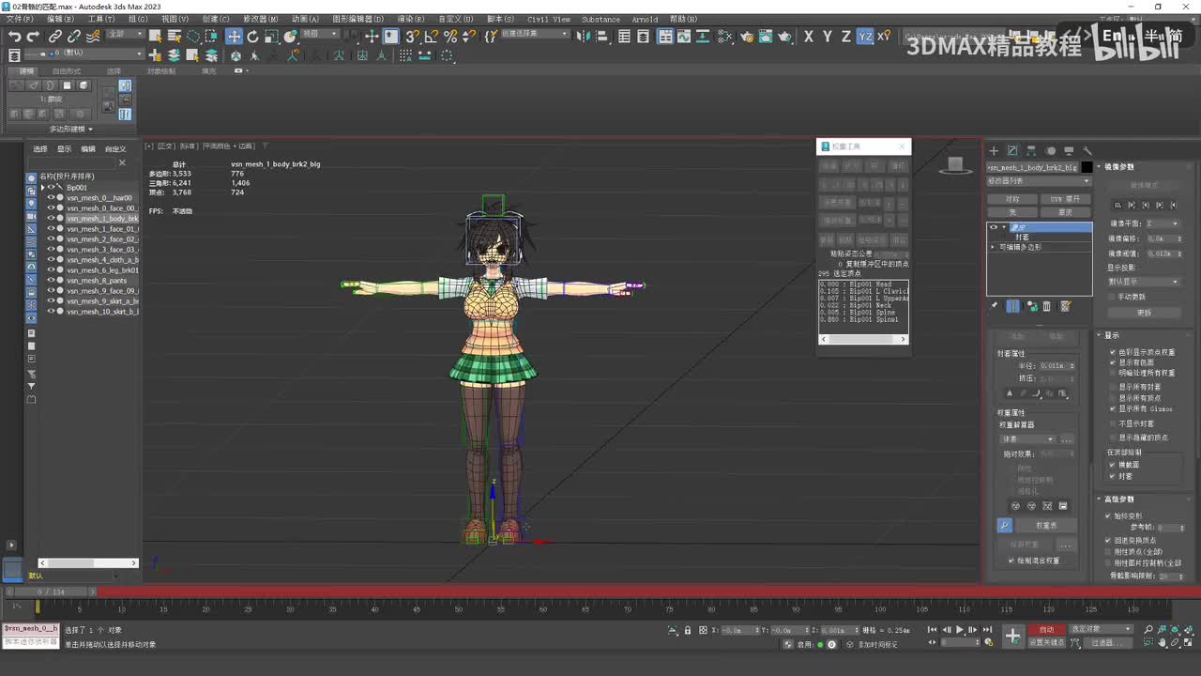Play the animation
The width and height of the screenshot is (1201, 676).
point(959,629)
